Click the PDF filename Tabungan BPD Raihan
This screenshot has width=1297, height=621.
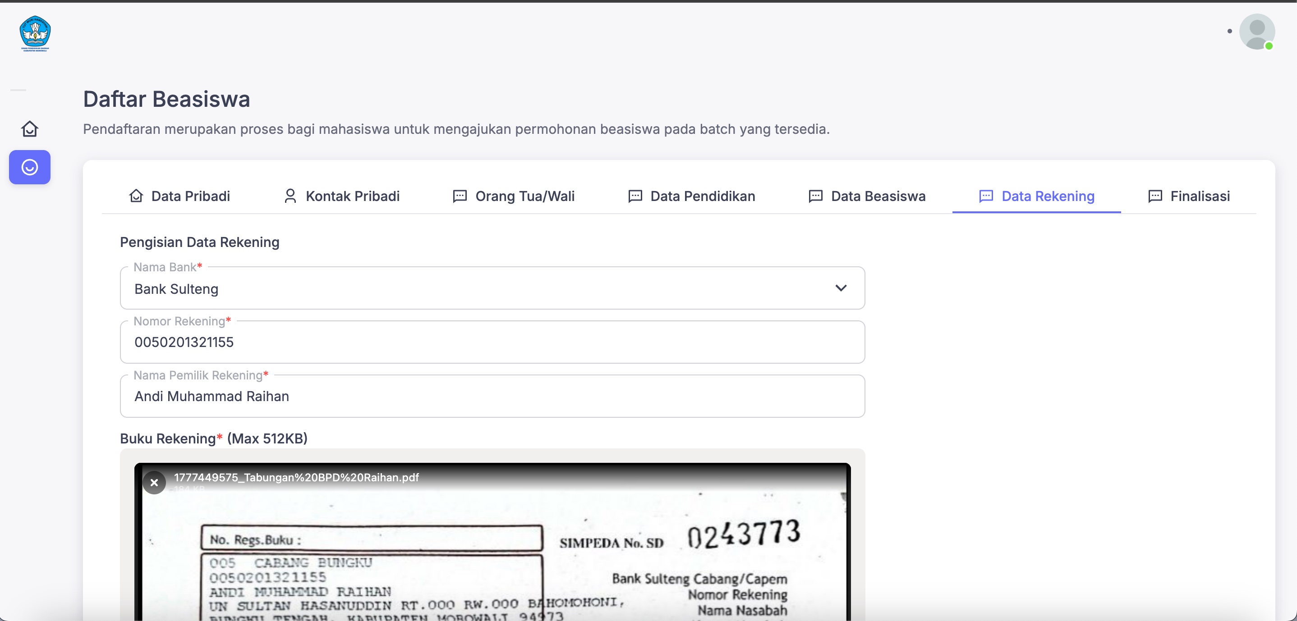point(296,477)
